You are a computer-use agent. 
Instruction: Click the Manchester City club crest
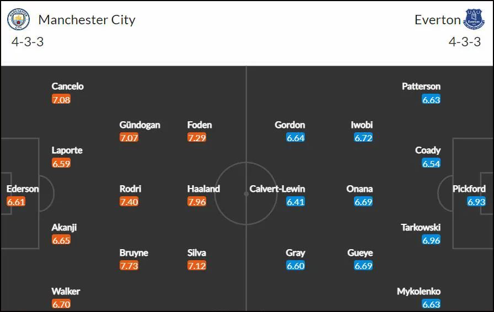(x=19, y=19)
